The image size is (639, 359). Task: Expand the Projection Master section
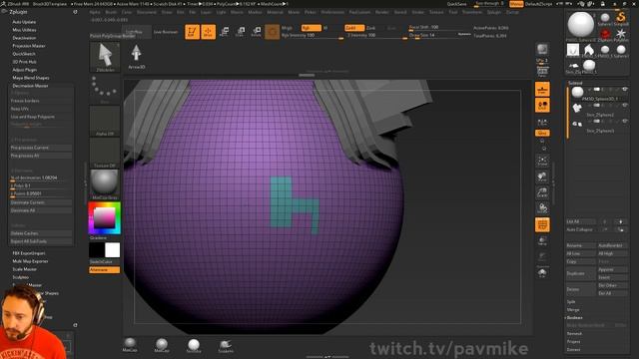coord(29,46)
